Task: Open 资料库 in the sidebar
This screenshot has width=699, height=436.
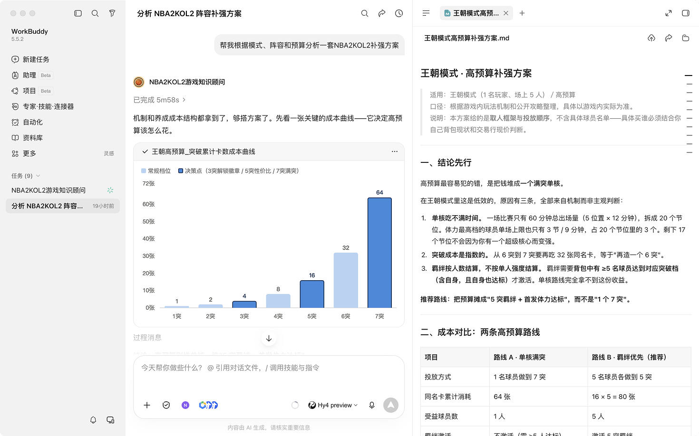Action: (63, 138)
